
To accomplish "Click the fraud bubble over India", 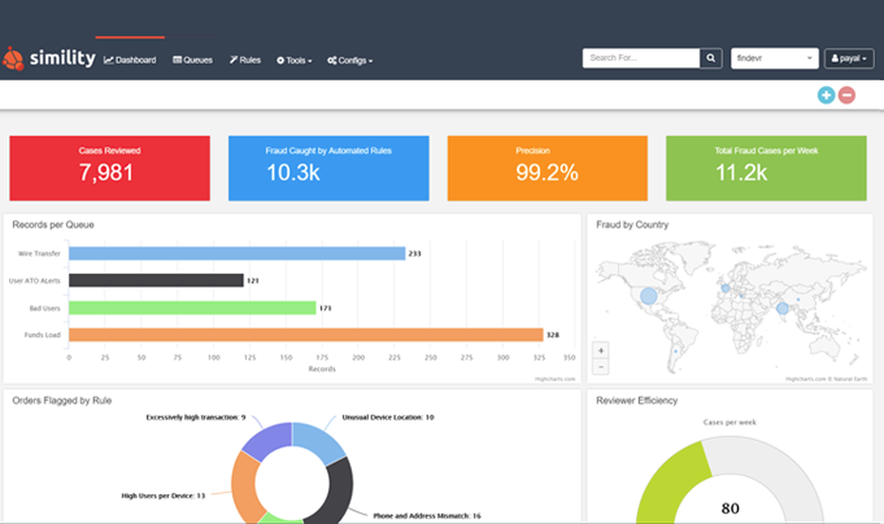I will [x=782, y=308].
